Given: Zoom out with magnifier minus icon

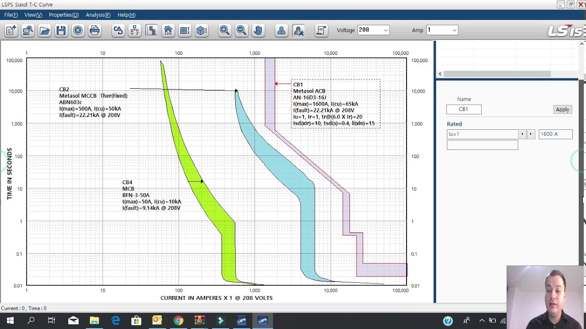Looking at the screenshot, I should coord(241,31).
